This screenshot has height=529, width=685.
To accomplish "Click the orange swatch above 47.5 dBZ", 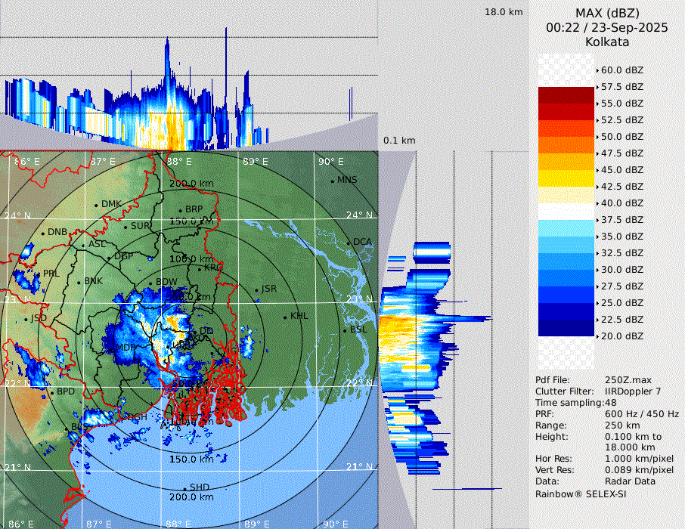I will coord(566,144).
